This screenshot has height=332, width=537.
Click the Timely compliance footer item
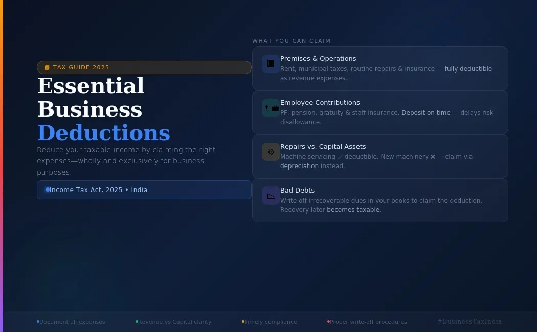(x=271, y=322)
